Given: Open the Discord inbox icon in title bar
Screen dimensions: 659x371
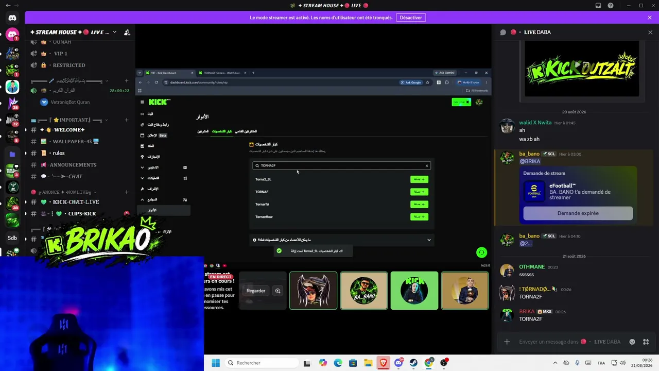Looking at the screenshot, I should point(598,6).
